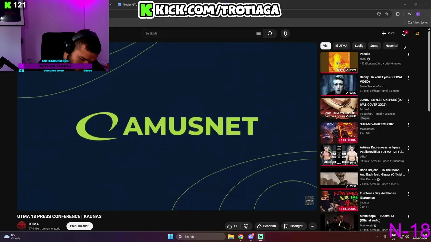The height and width of the screenshot is (242, 431).
Task: Open Discord from taskbar
Action: point(251,237)
